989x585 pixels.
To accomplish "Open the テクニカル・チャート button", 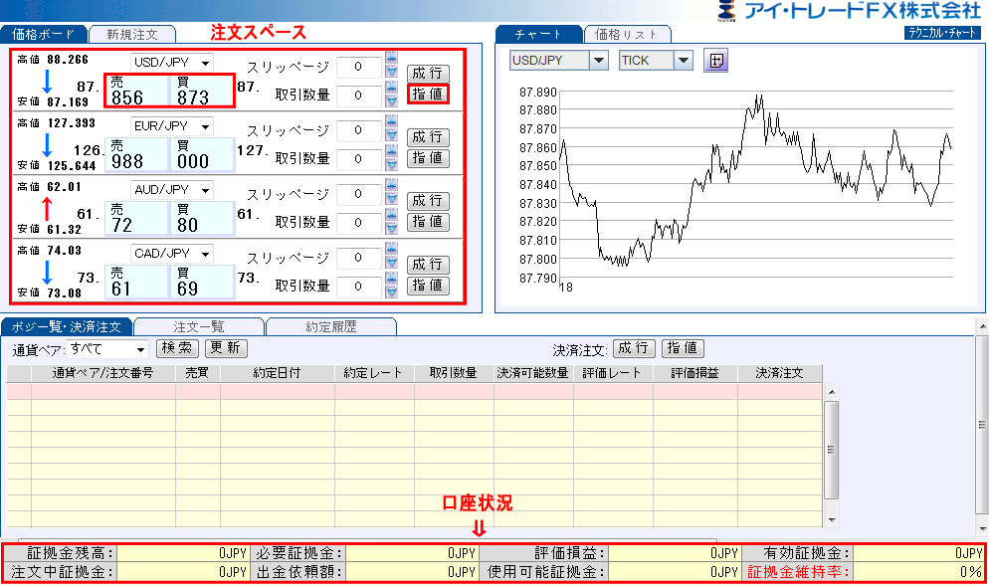I will pyautogui.click(x=942, y=33).
